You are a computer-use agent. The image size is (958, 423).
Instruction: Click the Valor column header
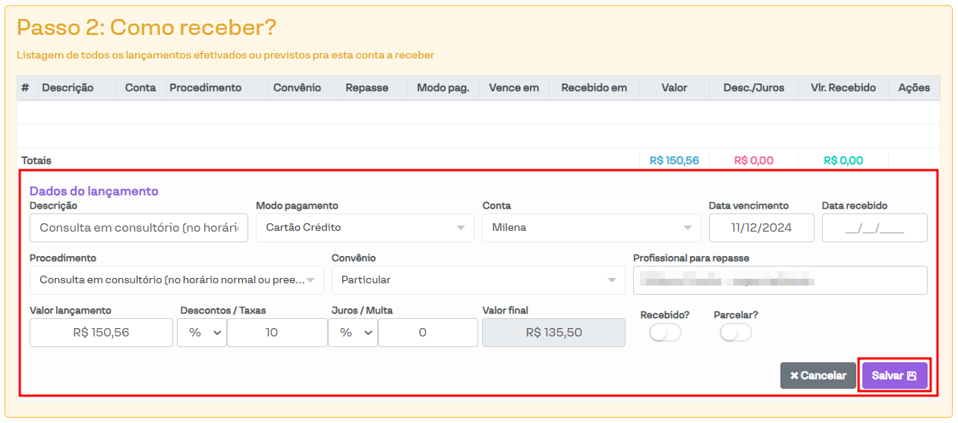674,88
